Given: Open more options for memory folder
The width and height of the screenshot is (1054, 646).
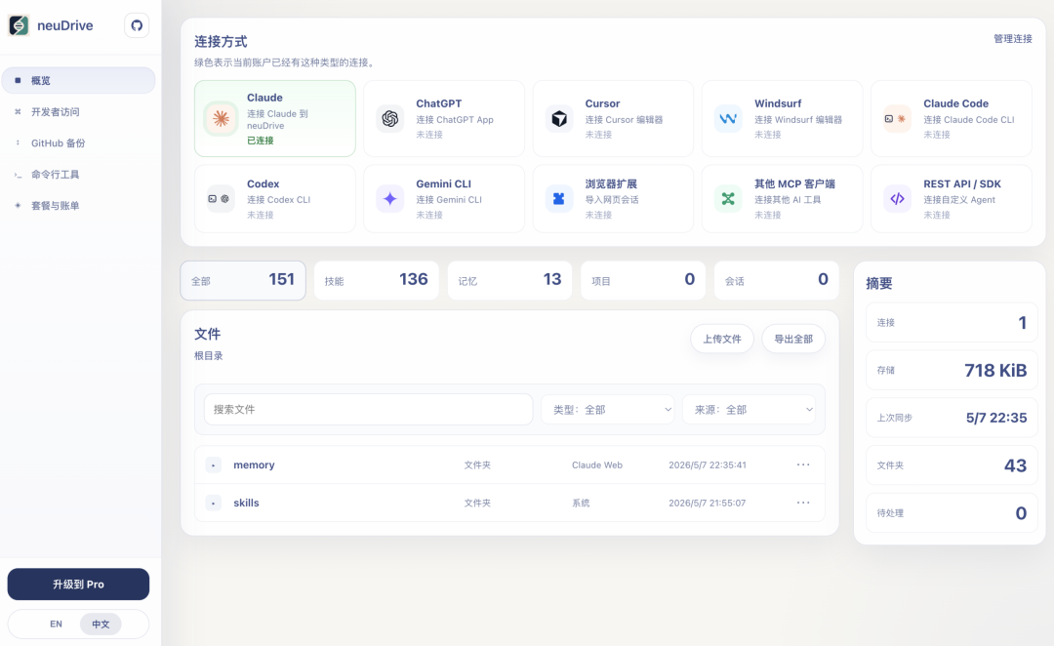Looking at the screenshot, I should [x=803, y=464].
